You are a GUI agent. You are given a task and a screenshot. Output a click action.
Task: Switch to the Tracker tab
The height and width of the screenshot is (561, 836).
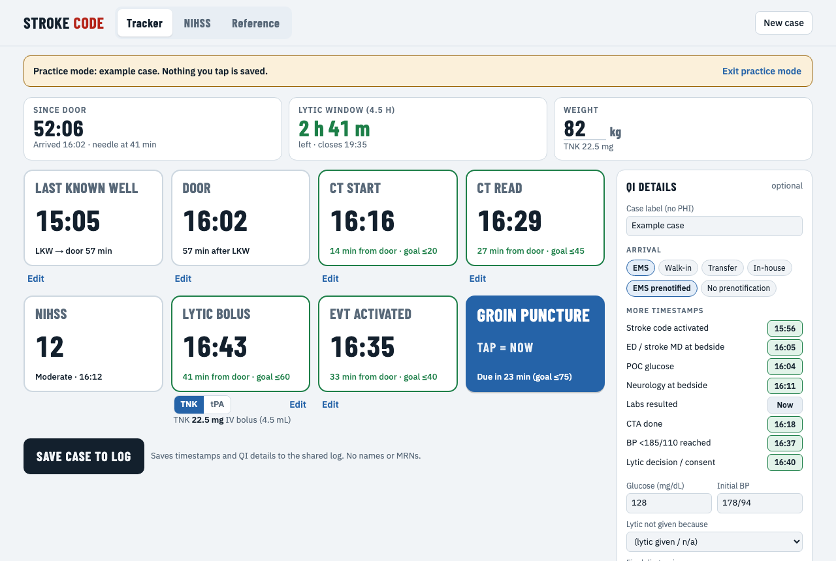point(144,23)
